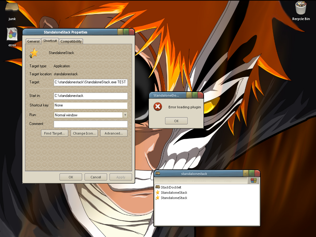Click the StandaloneStack Properties title bar
The width and height of the screenshot is (316, 237).
[x=70, y=32]
